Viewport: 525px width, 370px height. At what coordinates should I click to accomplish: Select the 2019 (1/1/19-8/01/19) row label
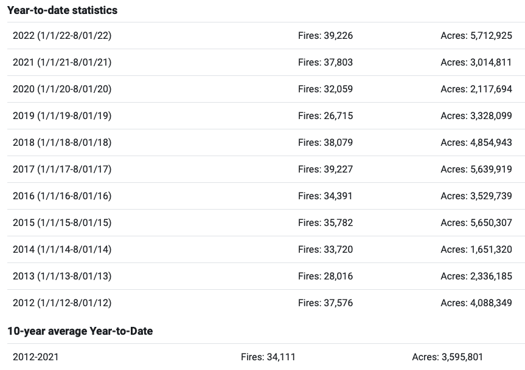point(62,115)
